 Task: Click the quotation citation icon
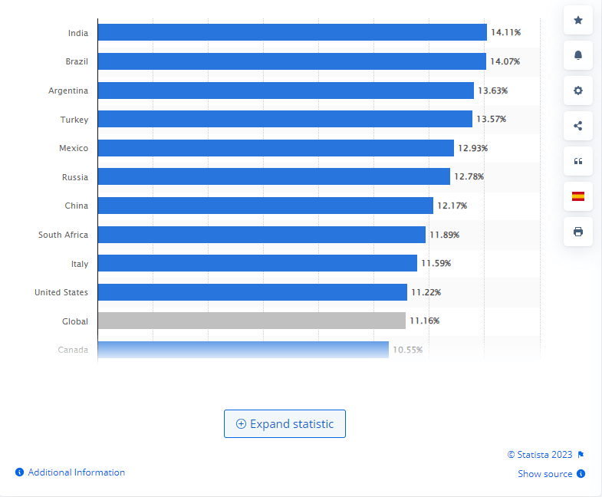tap(578, 161)
